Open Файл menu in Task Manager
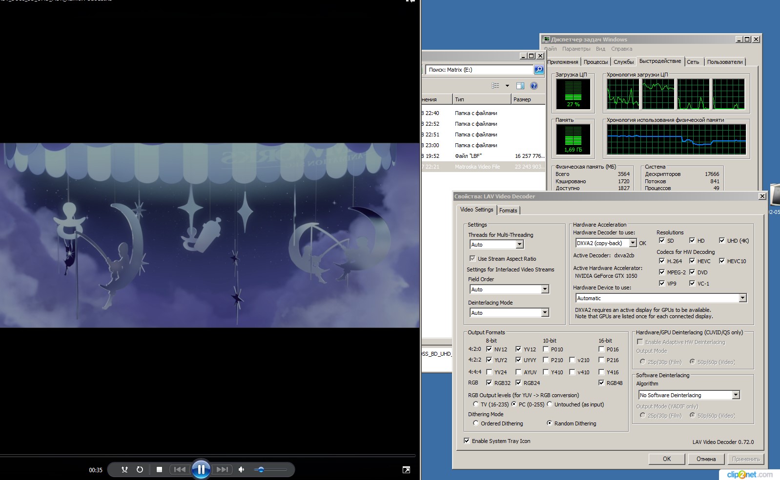This screenshot has height=480, width=780. (550, 49)
